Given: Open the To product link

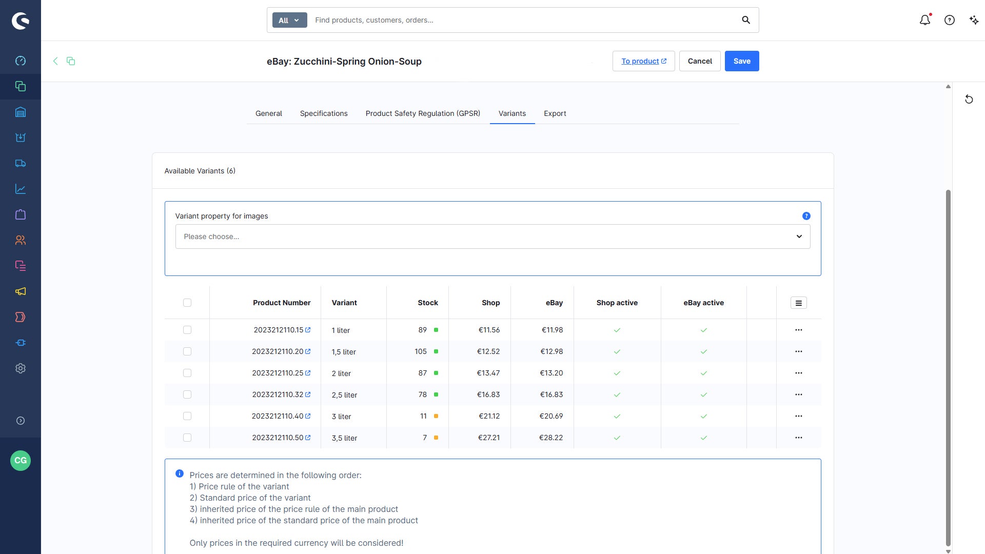Looking at the screenshot, I should point(644,61).
